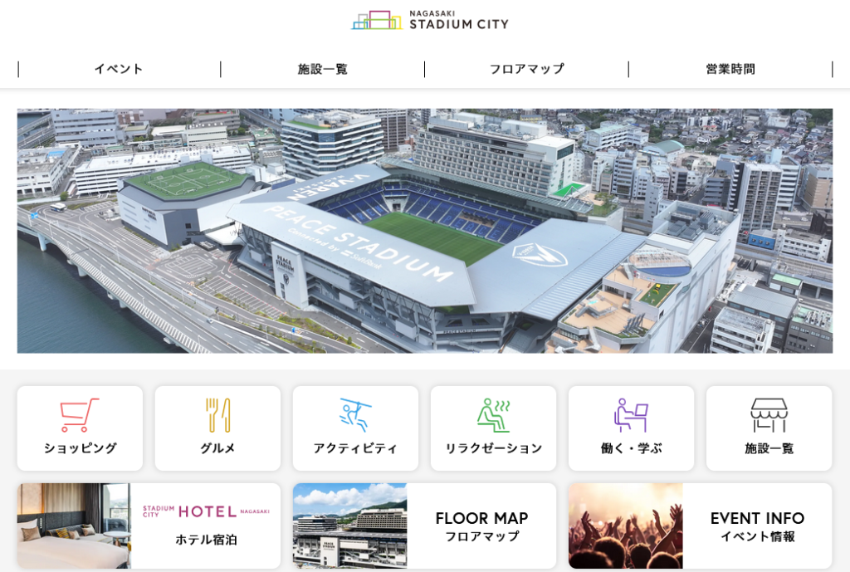Open the グルメ fork and knife icon
850x572 pixels.
pos(218,415)
